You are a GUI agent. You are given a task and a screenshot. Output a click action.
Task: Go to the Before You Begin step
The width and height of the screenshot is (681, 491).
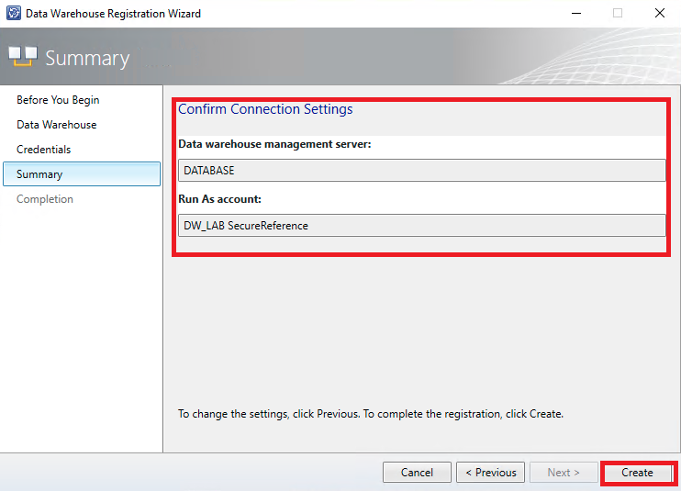(x=58, y=100)
